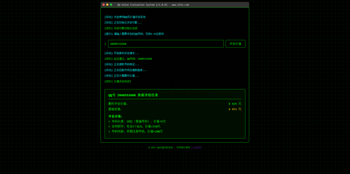Click the '>' prompt symbol beside the input
Screen dimensions: 350x174
[105, 44]
